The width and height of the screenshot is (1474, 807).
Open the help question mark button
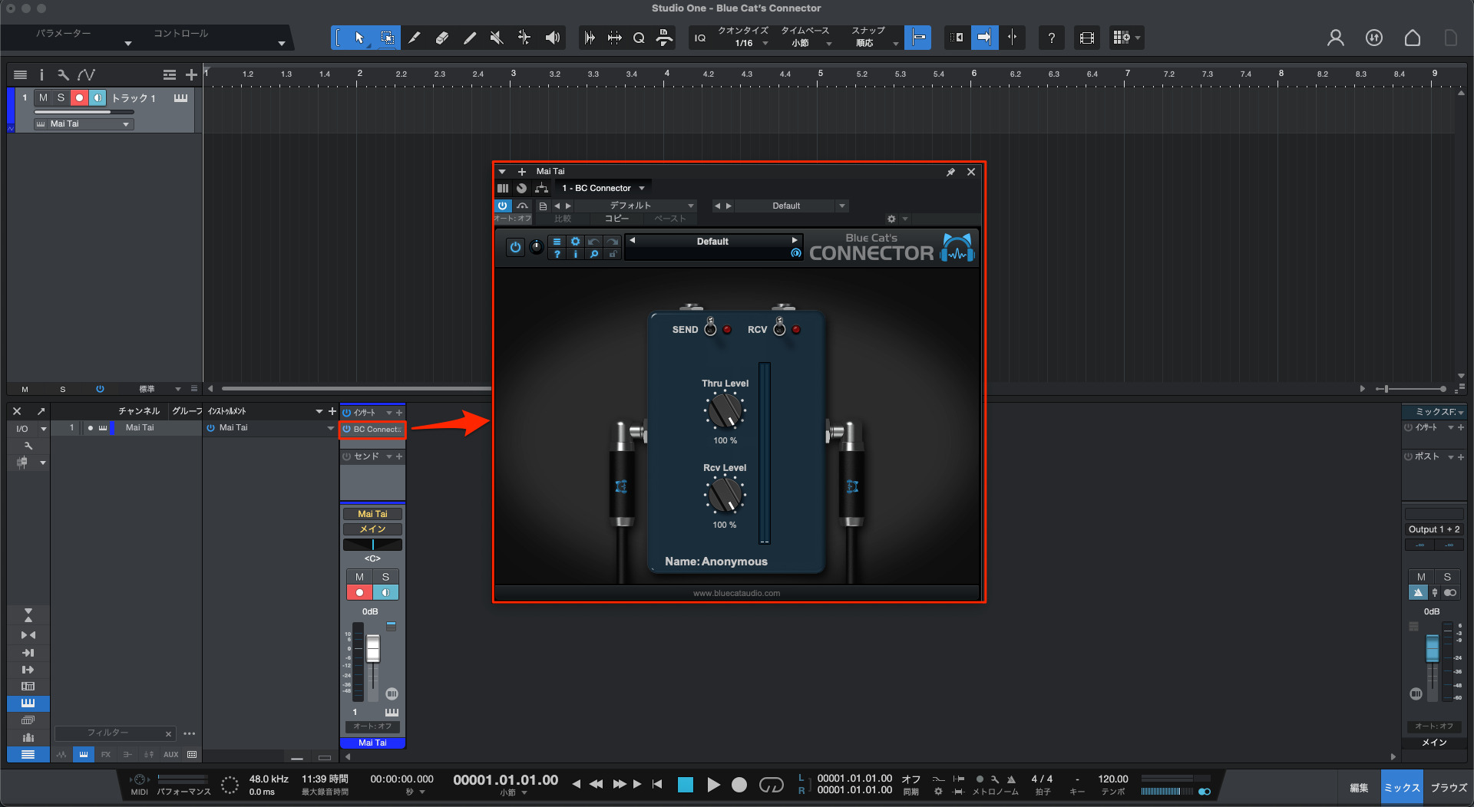tap(1051, 38)
